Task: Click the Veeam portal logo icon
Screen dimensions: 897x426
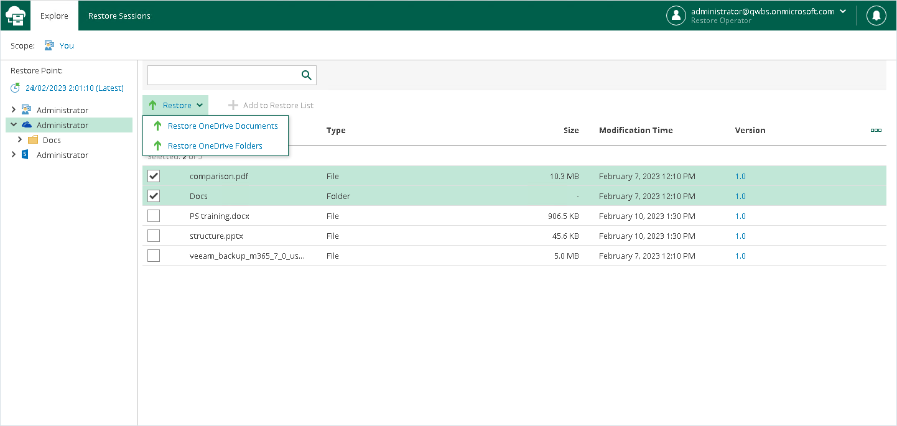Action: [15, 16]
